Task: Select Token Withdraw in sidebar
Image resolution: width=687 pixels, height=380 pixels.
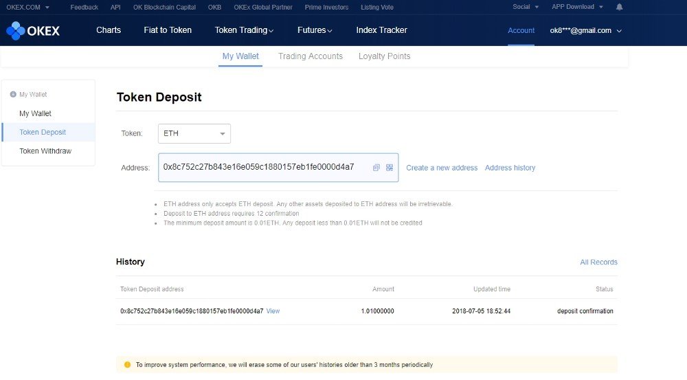Action: pyautogui.click(x=45, y=151)
